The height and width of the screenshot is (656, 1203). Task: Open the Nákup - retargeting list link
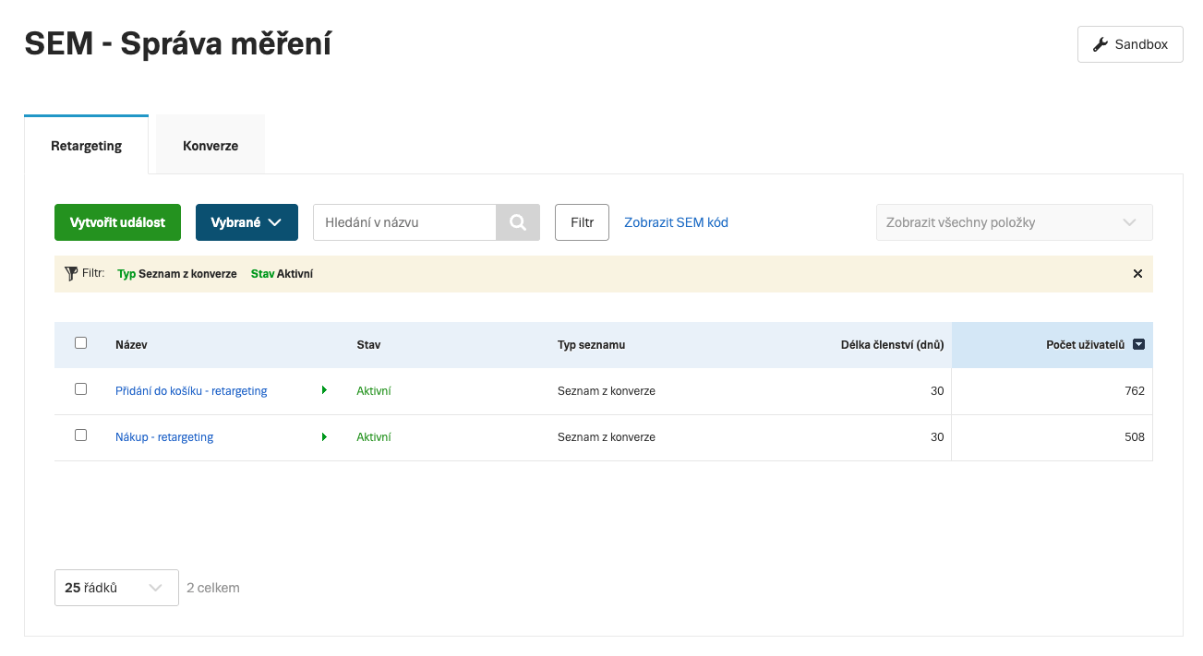coord(164,437)
